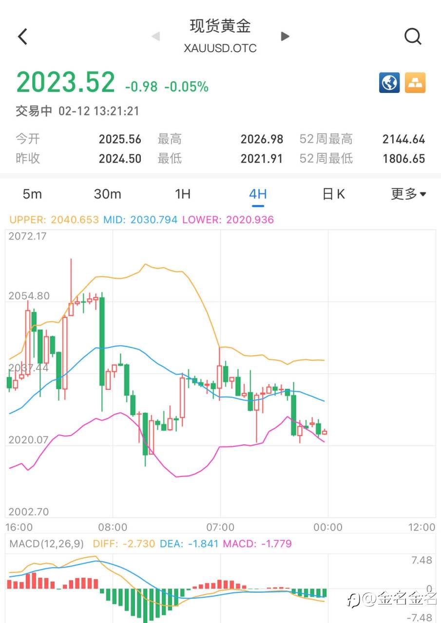The width and height of the screenshot is (441, 623).
Task: Switch to the 5m chart tab
Action: coord(32,194)
